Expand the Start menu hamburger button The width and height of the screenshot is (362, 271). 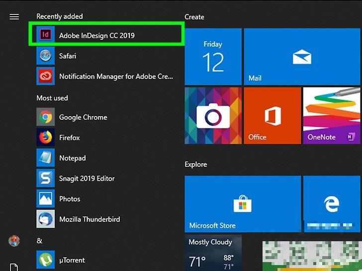click(x=14, y=16)
